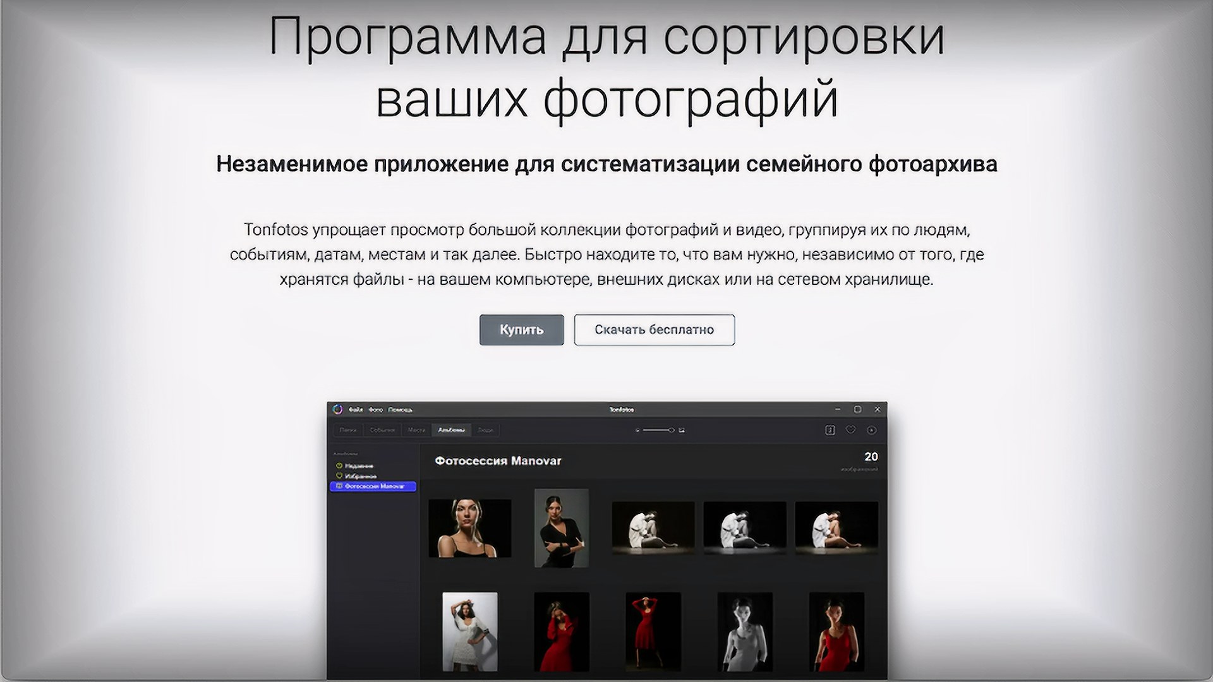The image size is (1213, 682).
Task: Open the Файл menu
Action: [x=356, y=410]
